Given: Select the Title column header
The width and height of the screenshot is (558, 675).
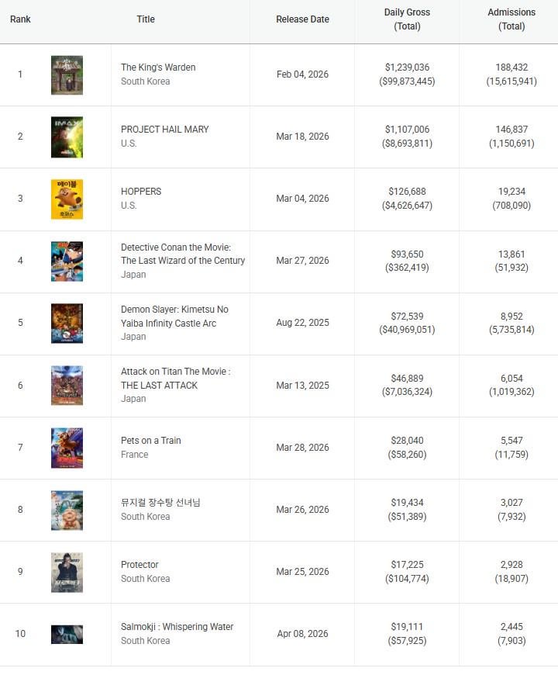Looking at the screenshot, I should tap(146, 19).
